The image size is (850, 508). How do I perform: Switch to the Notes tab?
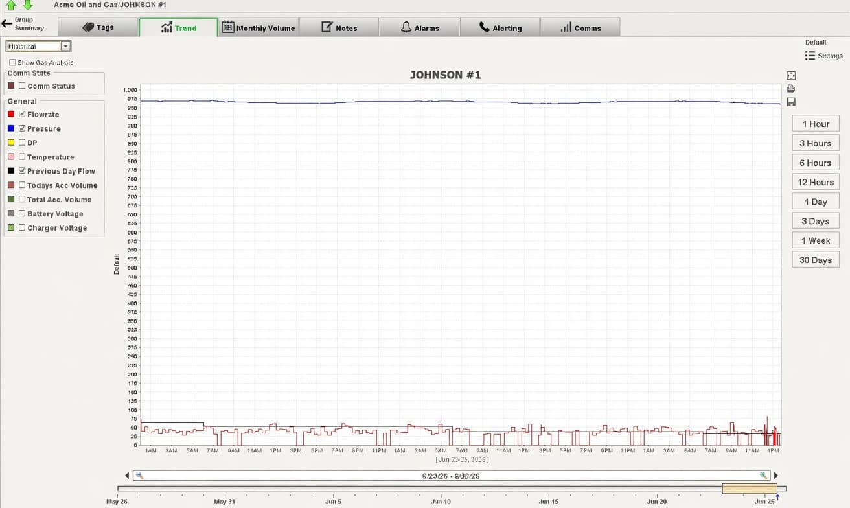point(339,27)
